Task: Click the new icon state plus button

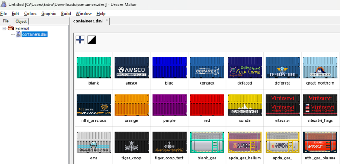Action: [80, 40]
